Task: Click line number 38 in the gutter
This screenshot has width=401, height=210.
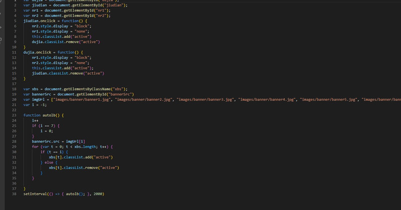Action: pos(14,194)
